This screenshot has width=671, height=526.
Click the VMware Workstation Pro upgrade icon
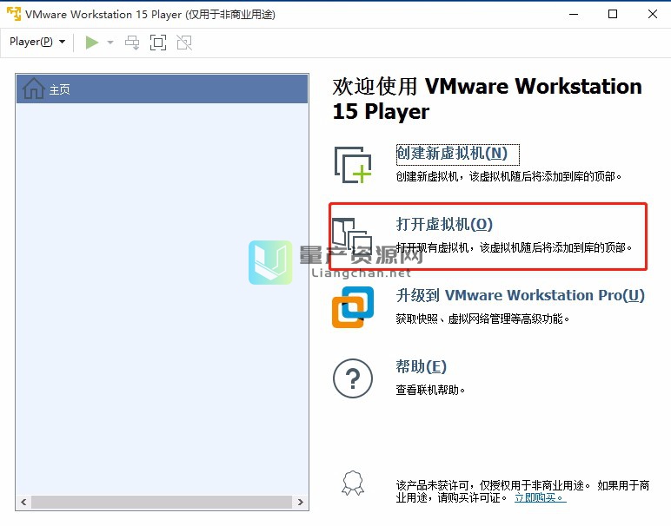click(353, 306)
